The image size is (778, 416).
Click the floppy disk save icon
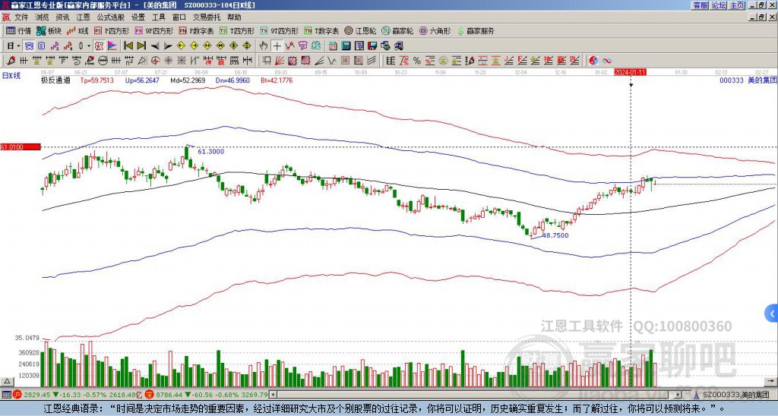372,46
